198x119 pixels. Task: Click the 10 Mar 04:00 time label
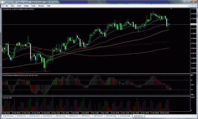tap(115, 113)
